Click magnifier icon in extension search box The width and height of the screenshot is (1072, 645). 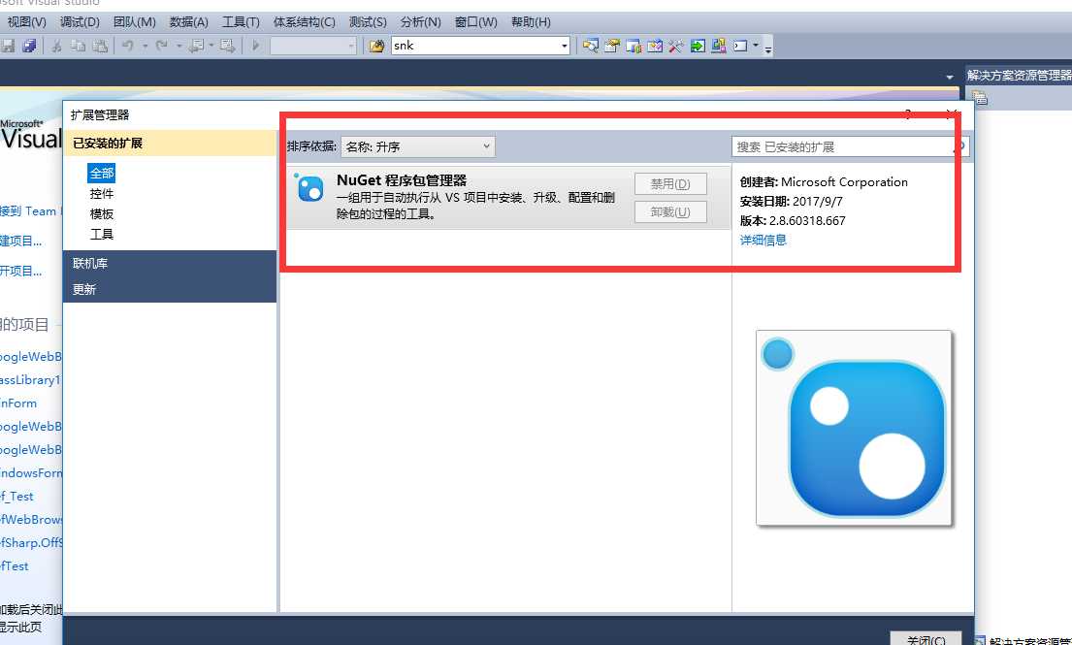(959, 146)
